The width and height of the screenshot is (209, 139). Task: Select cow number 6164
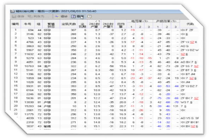30,90
